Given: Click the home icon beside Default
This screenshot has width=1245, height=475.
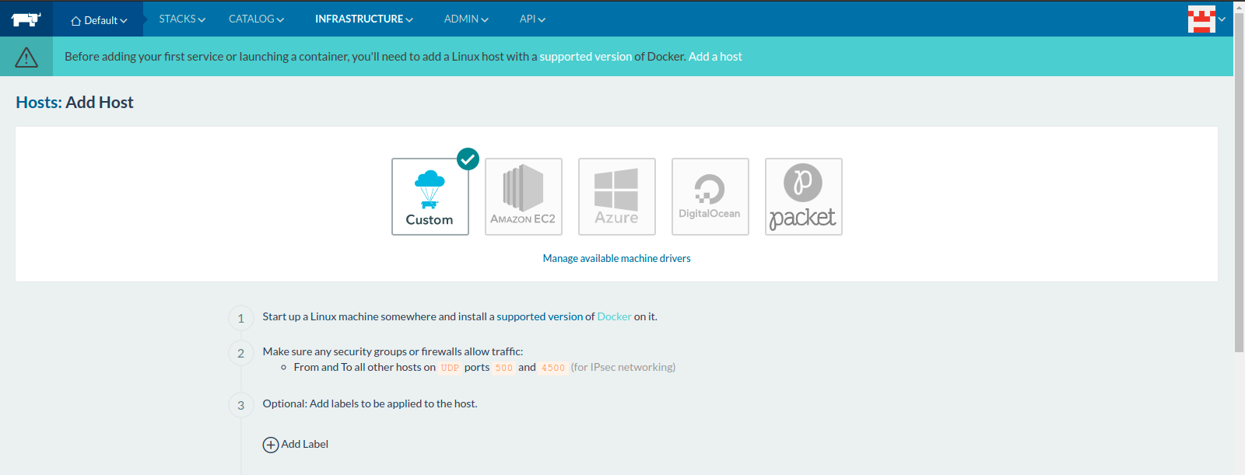Looking at the screenshot, I should coord(75,21).
